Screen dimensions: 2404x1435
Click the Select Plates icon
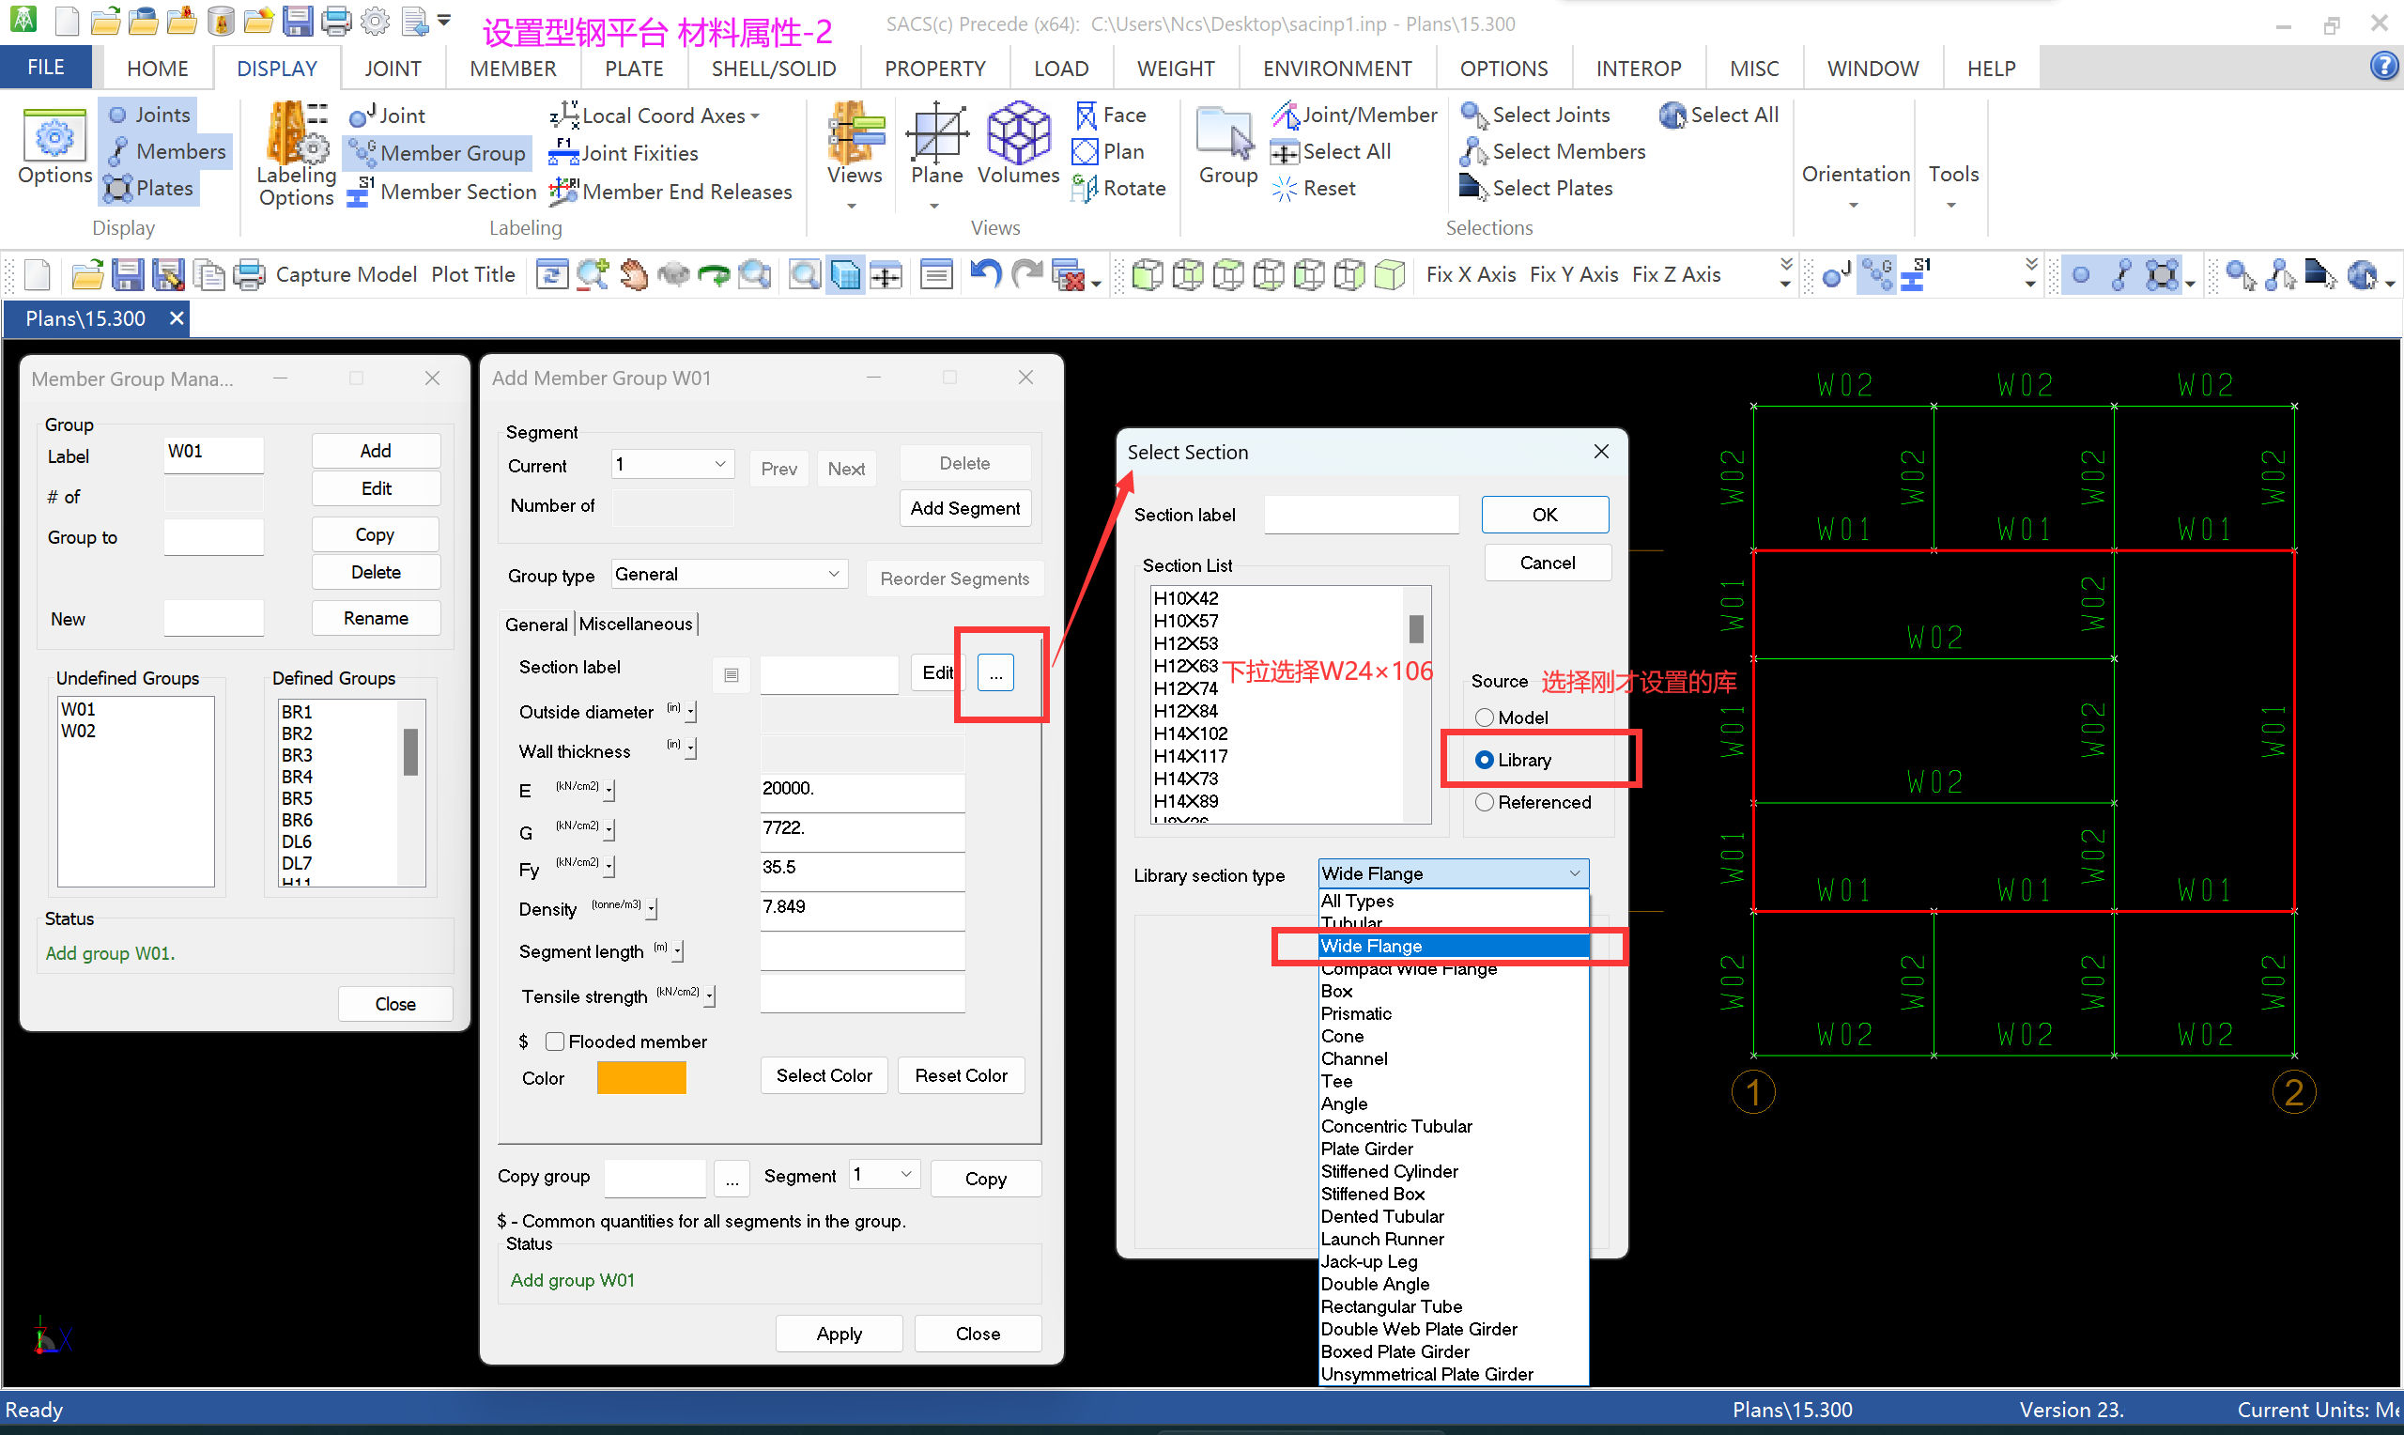tap(1473, 188)
